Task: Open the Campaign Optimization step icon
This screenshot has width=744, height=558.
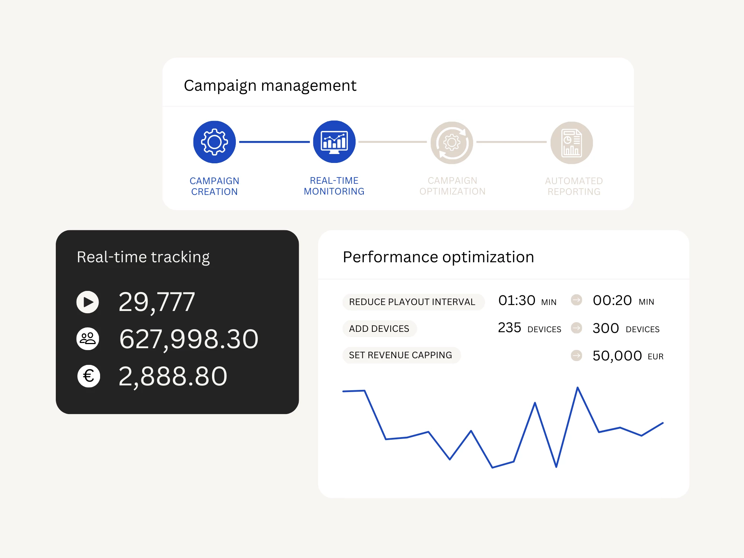Action: pyautogui.click(x=452, y=142)
